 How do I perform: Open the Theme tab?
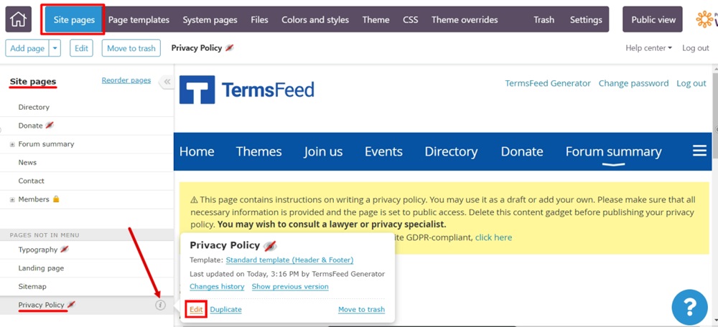[x=376, y=19]
